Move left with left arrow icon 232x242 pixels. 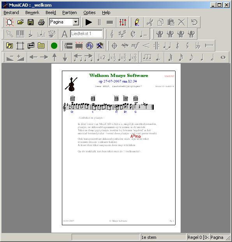pyautogui.click(x=33, y=57)
